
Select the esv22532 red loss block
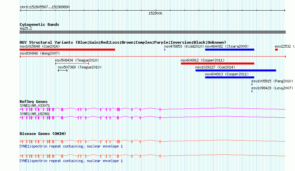276,50
